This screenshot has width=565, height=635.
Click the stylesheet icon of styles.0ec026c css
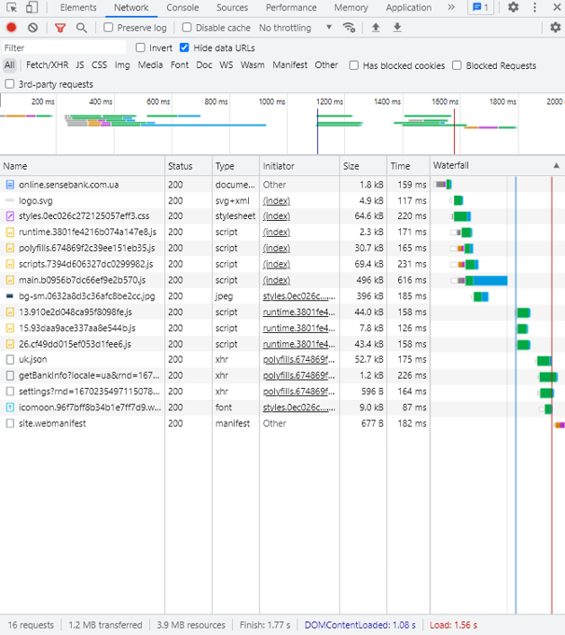click(x=10, y=216)
